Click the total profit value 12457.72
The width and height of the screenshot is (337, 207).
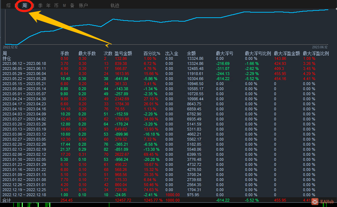coord(123,200)
